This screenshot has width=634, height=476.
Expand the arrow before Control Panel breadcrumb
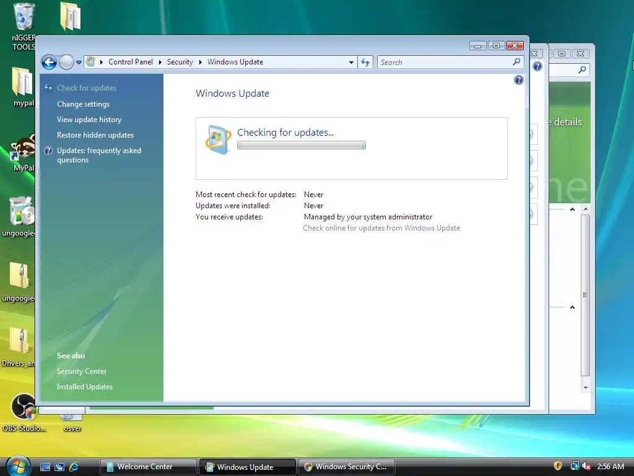pyautogui.click(x=101, y=62)
